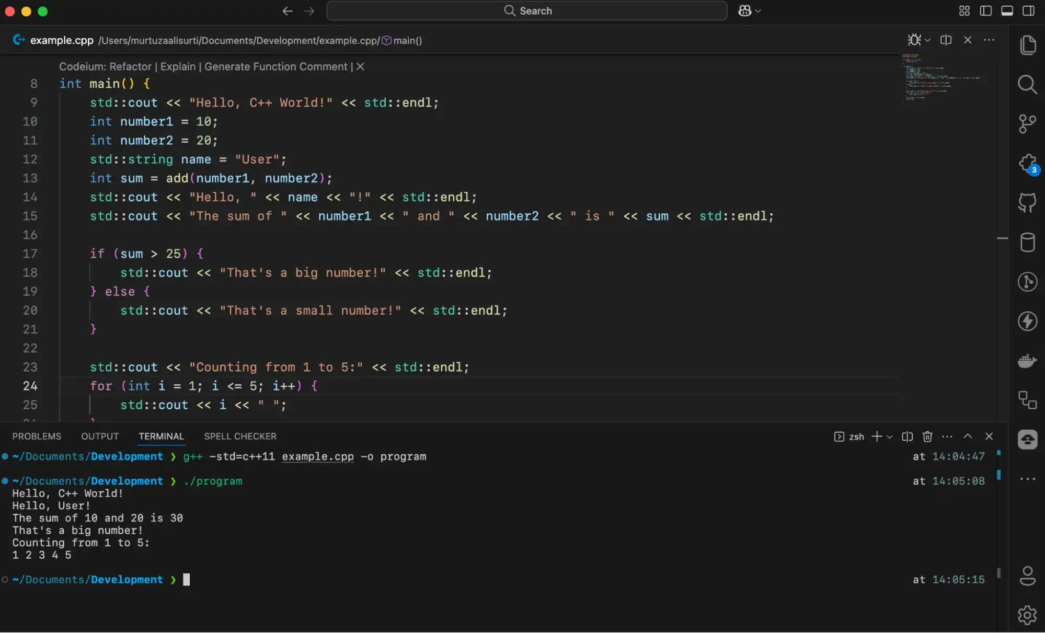Open the Manage gear icon
The height and width of the screenshot is (633, 1045).
click(1028, 615)
